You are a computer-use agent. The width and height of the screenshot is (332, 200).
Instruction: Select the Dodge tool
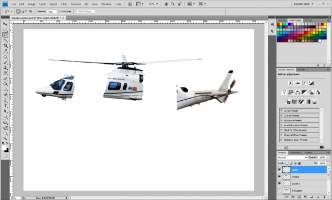6,94
